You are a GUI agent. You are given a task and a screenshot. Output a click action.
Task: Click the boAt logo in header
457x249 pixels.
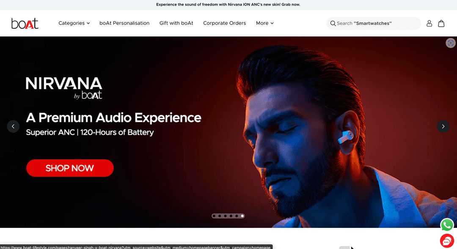click(25, 23)
